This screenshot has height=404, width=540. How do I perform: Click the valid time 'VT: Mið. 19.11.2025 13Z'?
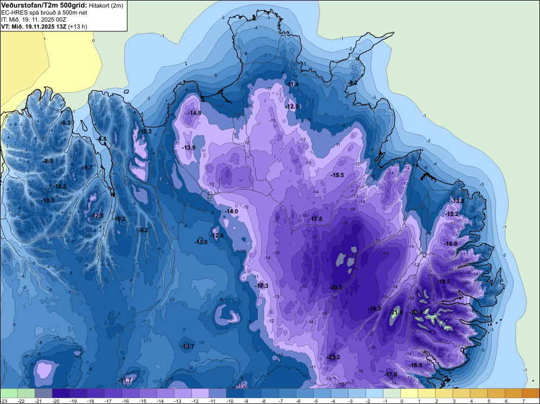(33, 26)
